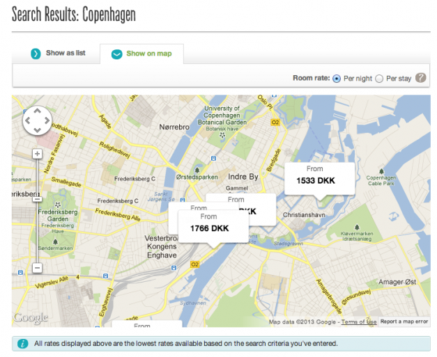
Task: Pan the map up with the top arrow
Action: coord(38,111)
